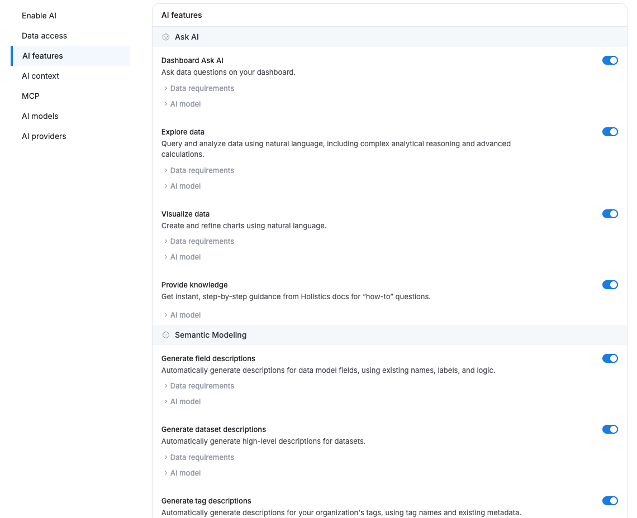Disable the Provide knowledge feature

(x=610, y=285)
